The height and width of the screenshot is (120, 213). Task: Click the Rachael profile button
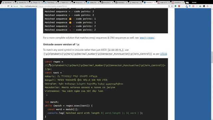click(194, 2)
